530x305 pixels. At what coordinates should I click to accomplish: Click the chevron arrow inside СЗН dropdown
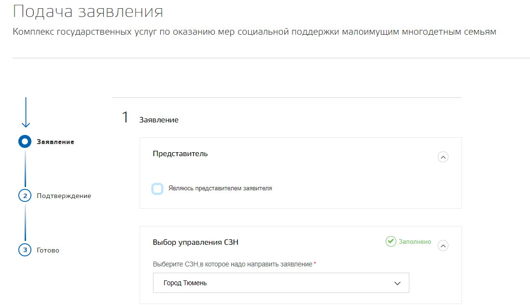(x=397, y=283)
